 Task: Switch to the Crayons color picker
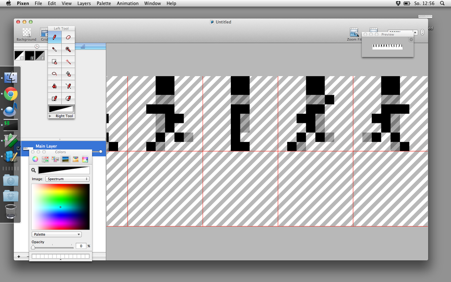click(x=75, y=159)
